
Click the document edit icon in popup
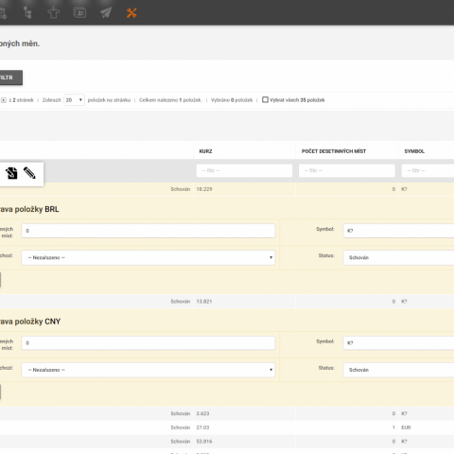point(11,173)
